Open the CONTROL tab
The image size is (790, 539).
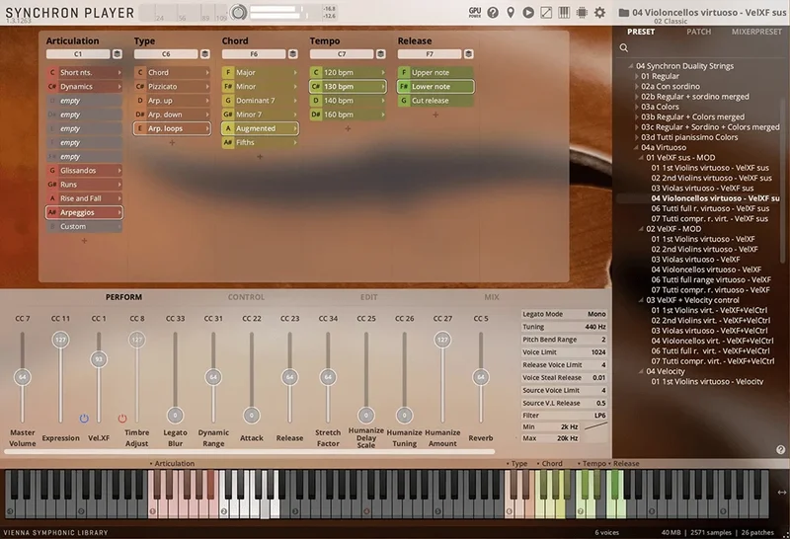(246, 297)
